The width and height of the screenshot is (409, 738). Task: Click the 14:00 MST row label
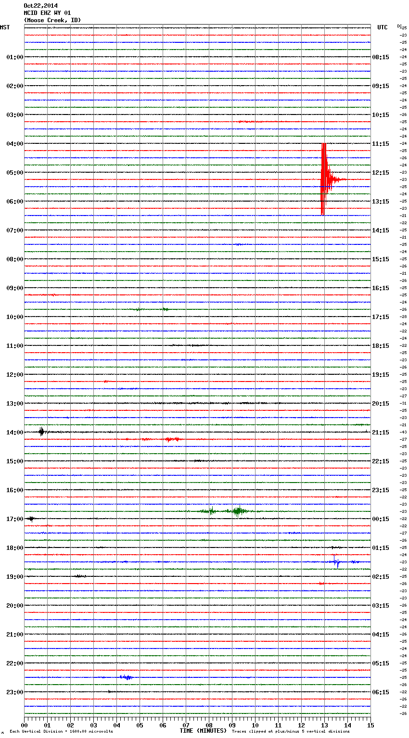tap(15, 433)
